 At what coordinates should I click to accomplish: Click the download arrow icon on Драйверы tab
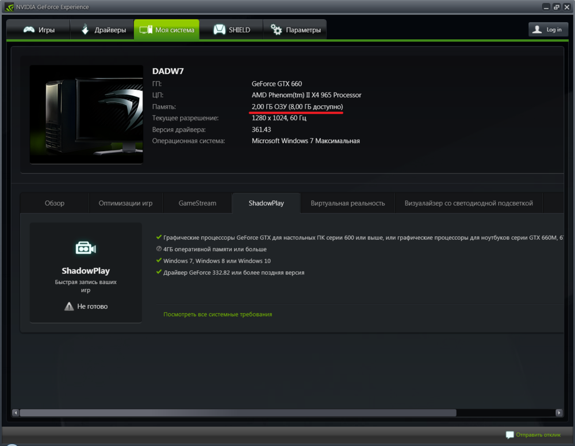pyautogui.click(x=85, y=29)
